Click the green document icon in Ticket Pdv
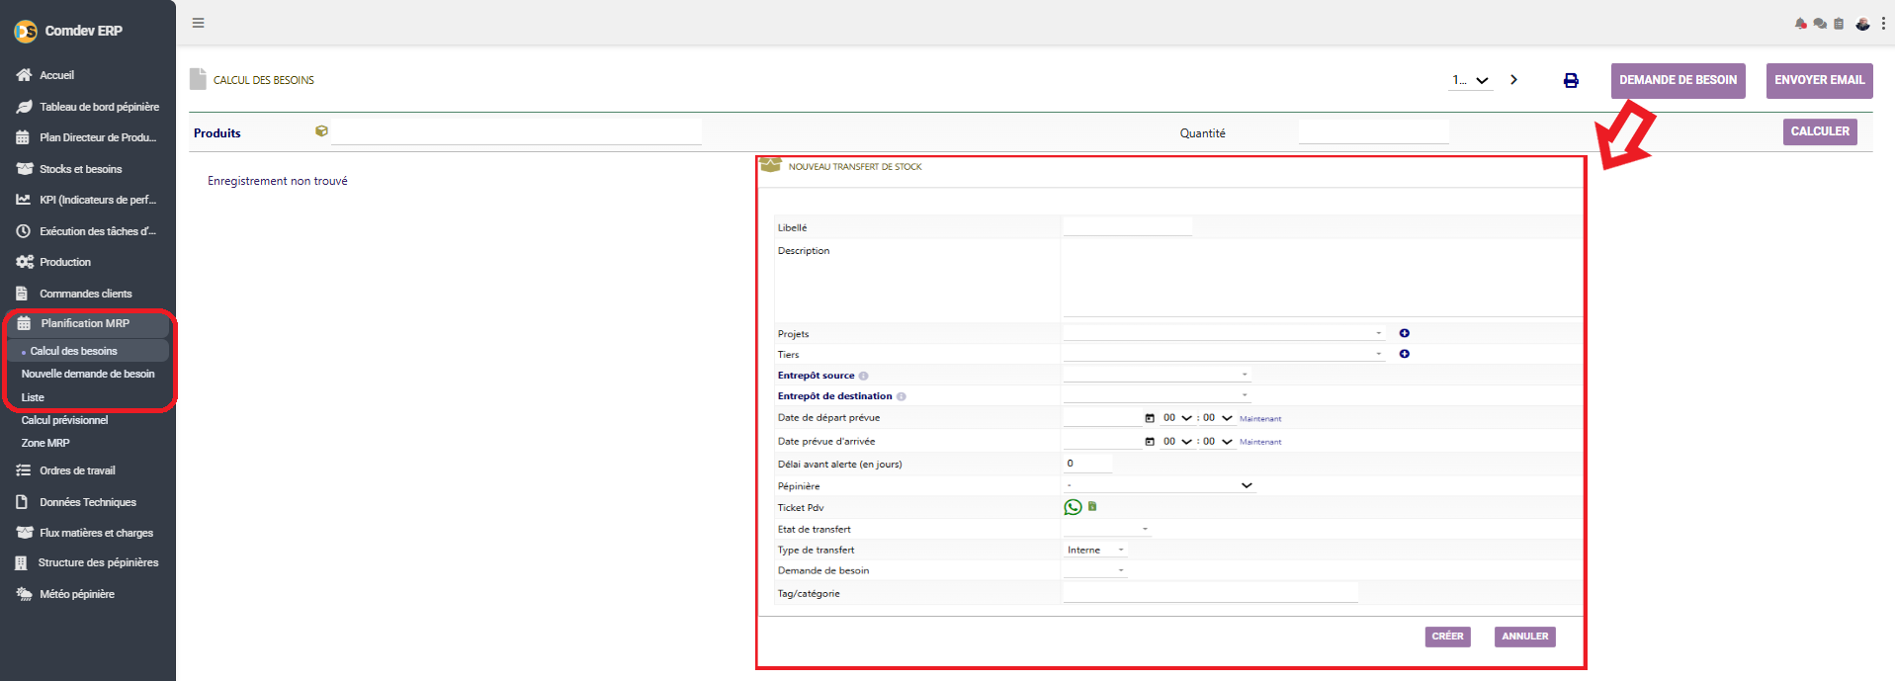Viewport: 1895px width, 681px height. click(x=1092, y=506)
